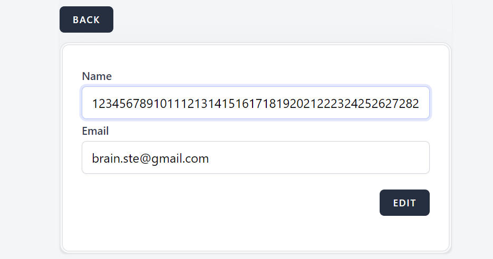Screen dimensions: 493x259
Task: Activate the highlighted Name textbox
Action: 255,103
